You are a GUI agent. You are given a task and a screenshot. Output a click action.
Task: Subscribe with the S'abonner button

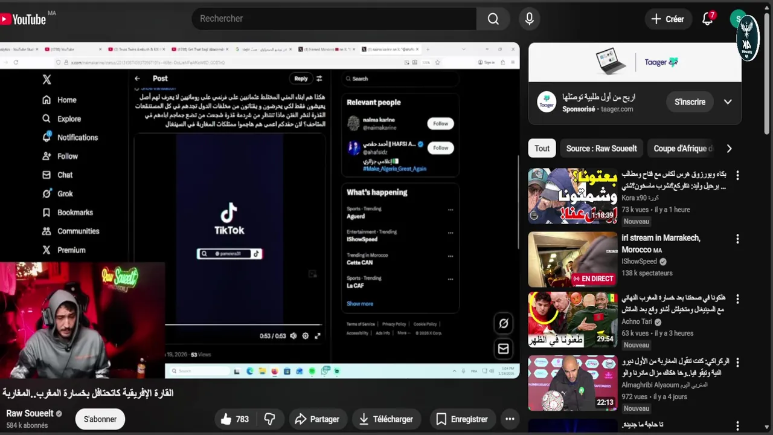tap(100, 419)
